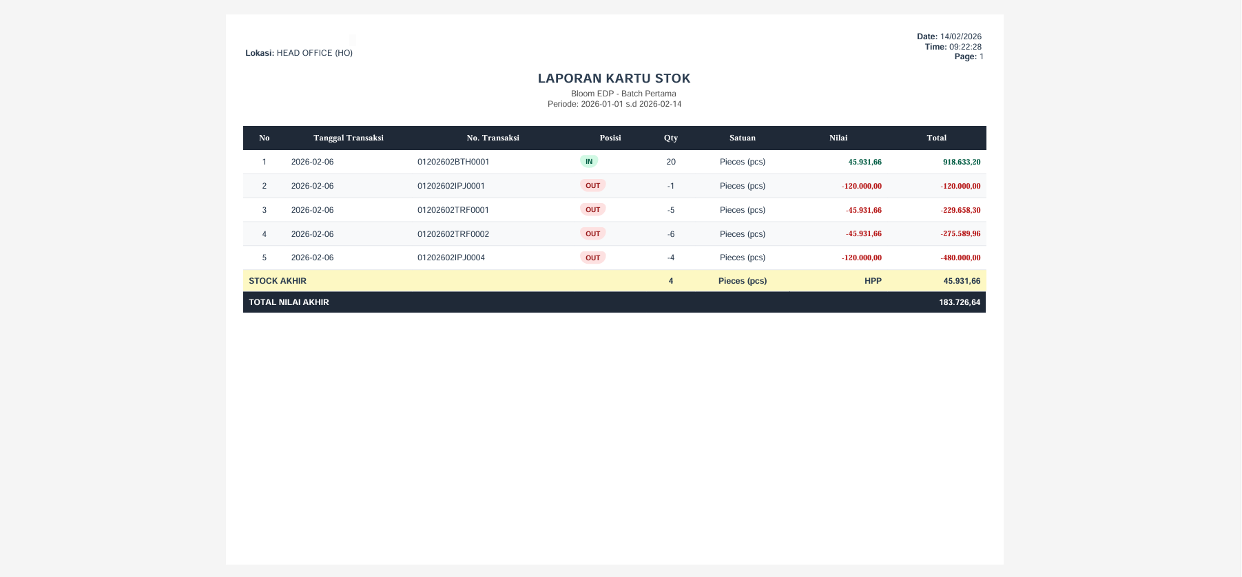Viewport: 1242px width, 577px height.
Task: Click the green IN position badge
Action: tap(588, 162)
